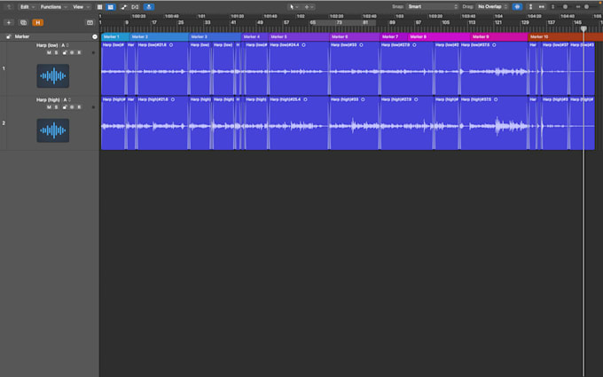Select the Harp (low) track name
The width and height of the screenshot is (603, 377).
tap(47, 45)
